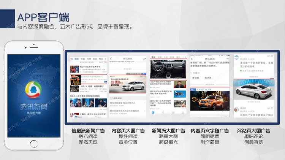Tap the blue news icon in bottom nav bar
The height and width of the screenshot is (160, 285).
coord(153,112)
